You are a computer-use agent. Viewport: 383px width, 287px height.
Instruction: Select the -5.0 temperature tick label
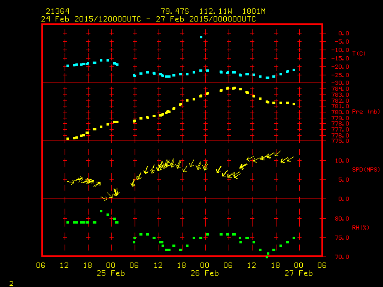pos(342,42)
